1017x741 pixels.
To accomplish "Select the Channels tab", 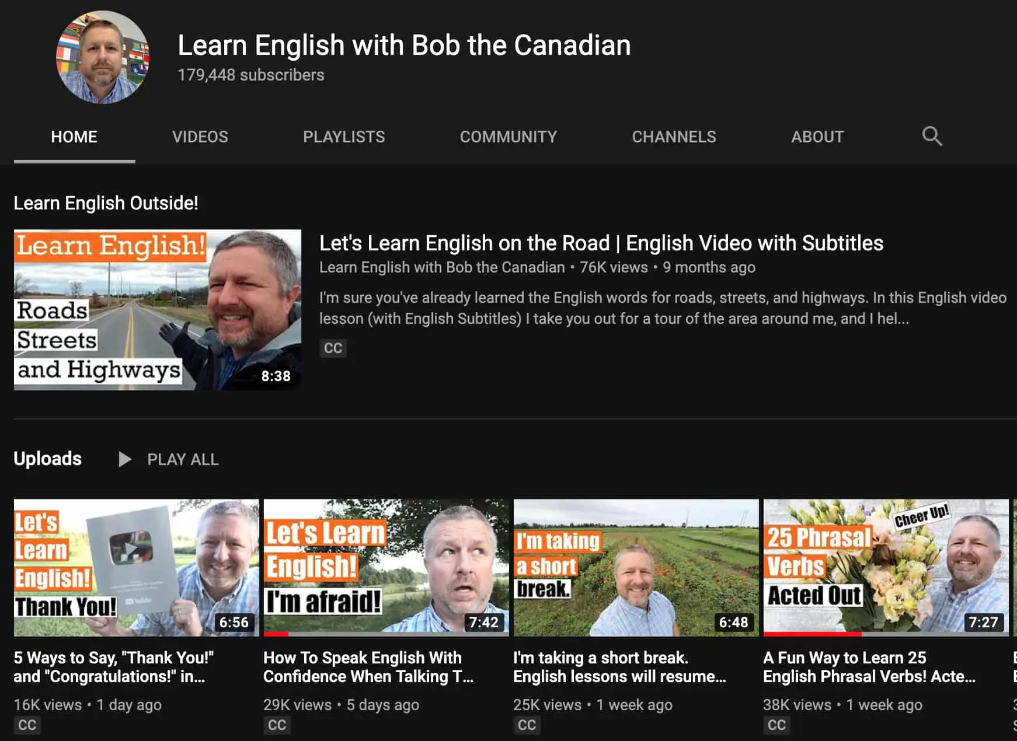I will click(x=674, y=137).
